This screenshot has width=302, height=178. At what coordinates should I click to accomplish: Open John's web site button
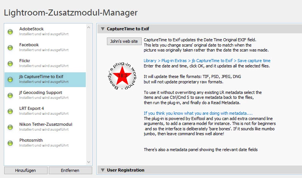point(124,41)
